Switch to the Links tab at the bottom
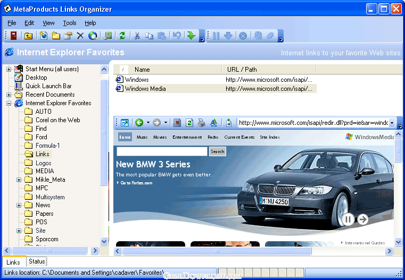Viewport: 405px width, 280px height. tap(13, 262)
